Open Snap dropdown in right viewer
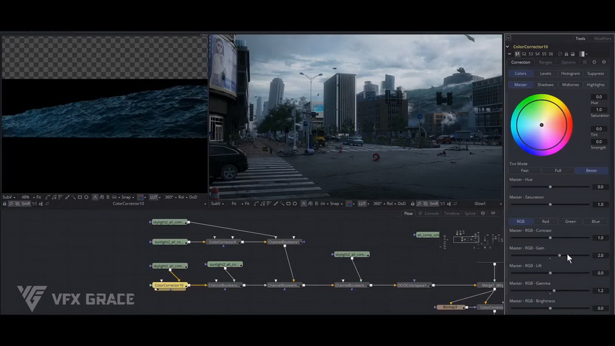The width and height of the screenshot is (615, 346). pos(336,203)
